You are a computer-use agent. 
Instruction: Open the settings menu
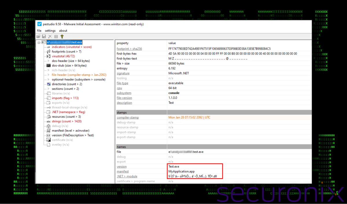pos(50,31)
